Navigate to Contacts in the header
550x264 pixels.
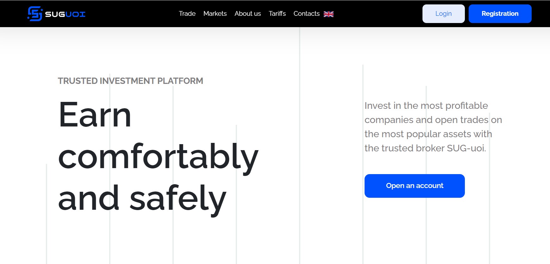click(306, 14)
